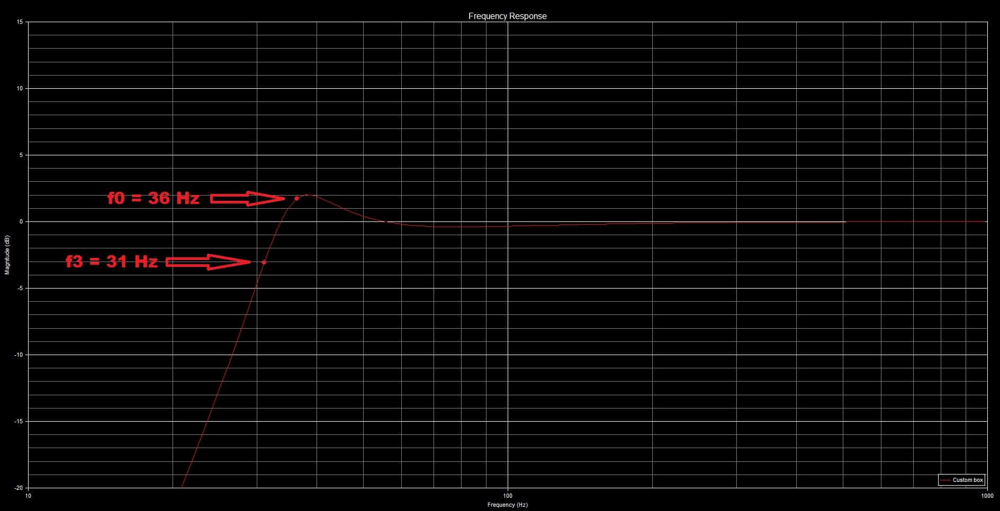Viewport: 1000px width, 511px height.
Task: Click the red arrow pointing to f0
Action: click(248, 199)
